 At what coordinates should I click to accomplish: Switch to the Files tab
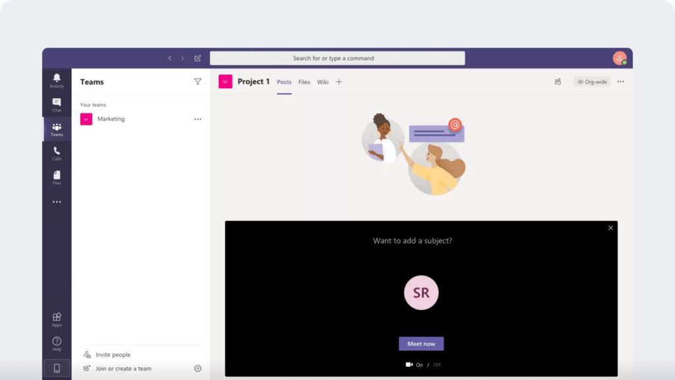pyautogui.click(x=304, y=82)
